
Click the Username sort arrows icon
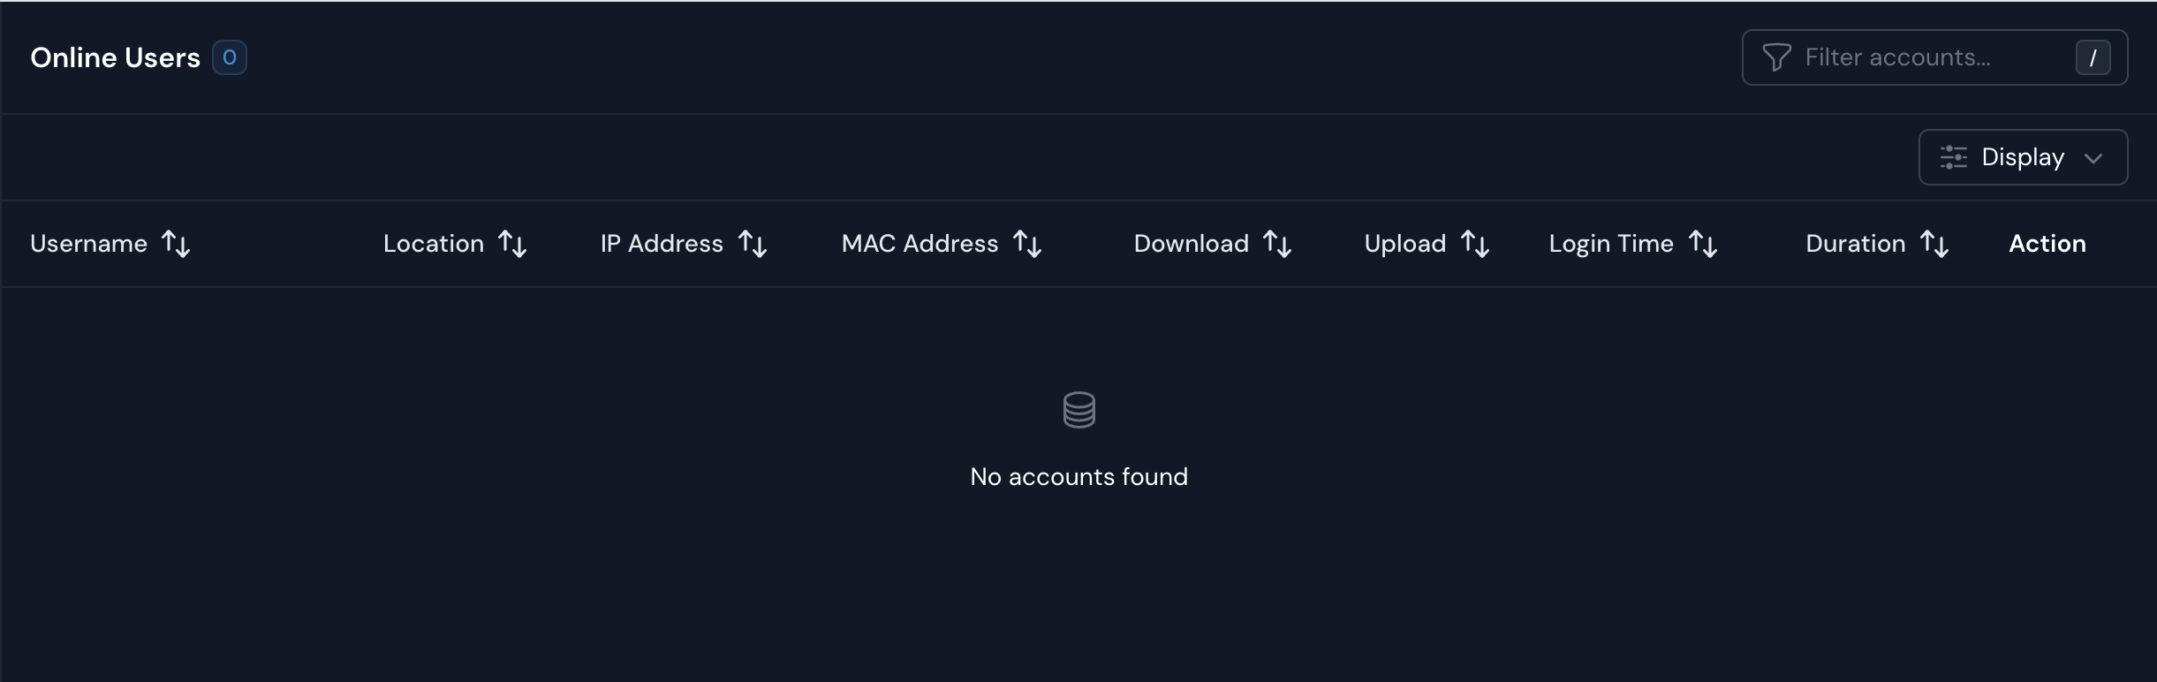point(176,244)
